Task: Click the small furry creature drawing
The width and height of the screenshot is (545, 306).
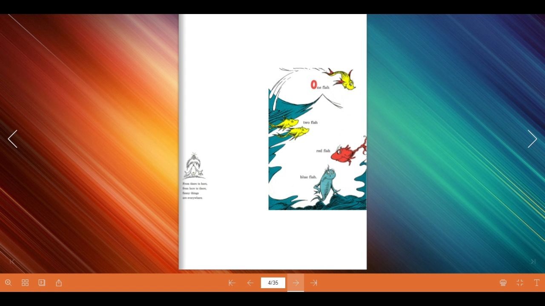Action: [194, 166]
